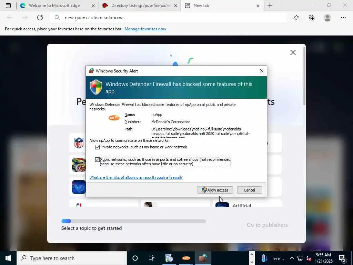Screen dimensions: 353x265
Task: Cancel the Windows Security Alert
Action: pyautogui.click(x=250, y=190)
